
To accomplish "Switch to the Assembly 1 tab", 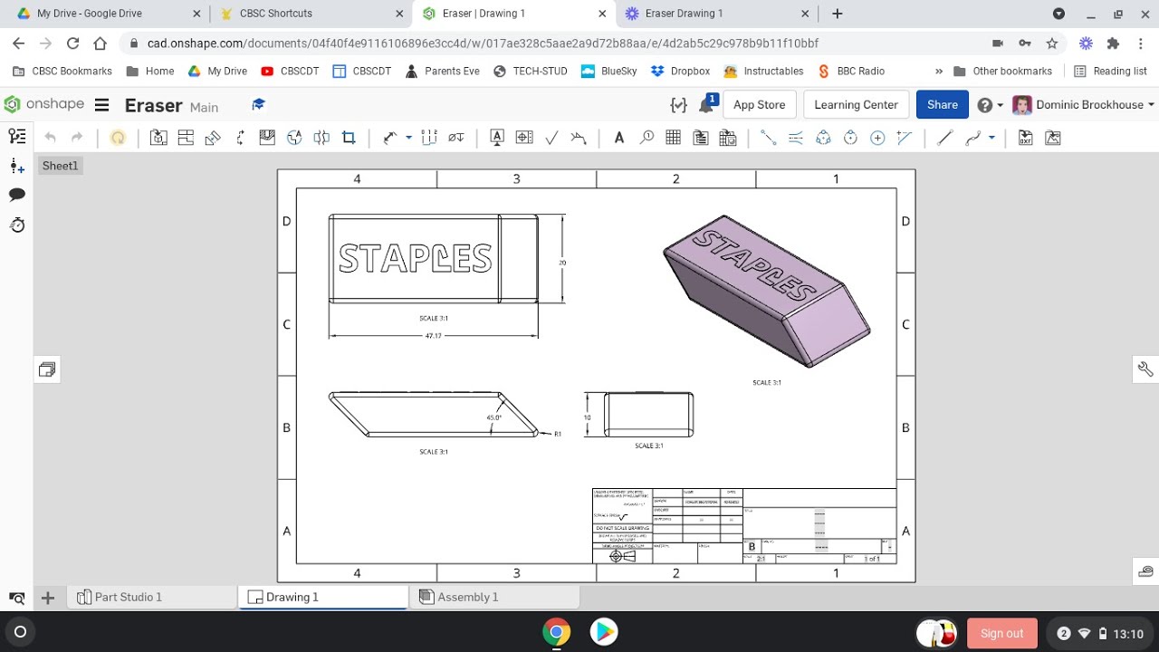I will (494, 597).
